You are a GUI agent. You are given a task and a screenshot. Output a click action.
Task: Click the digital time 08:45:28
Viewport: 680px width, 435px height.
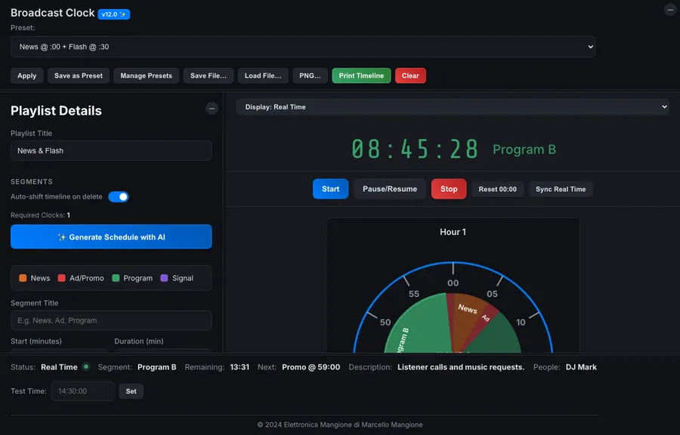(x=415, y=149)
